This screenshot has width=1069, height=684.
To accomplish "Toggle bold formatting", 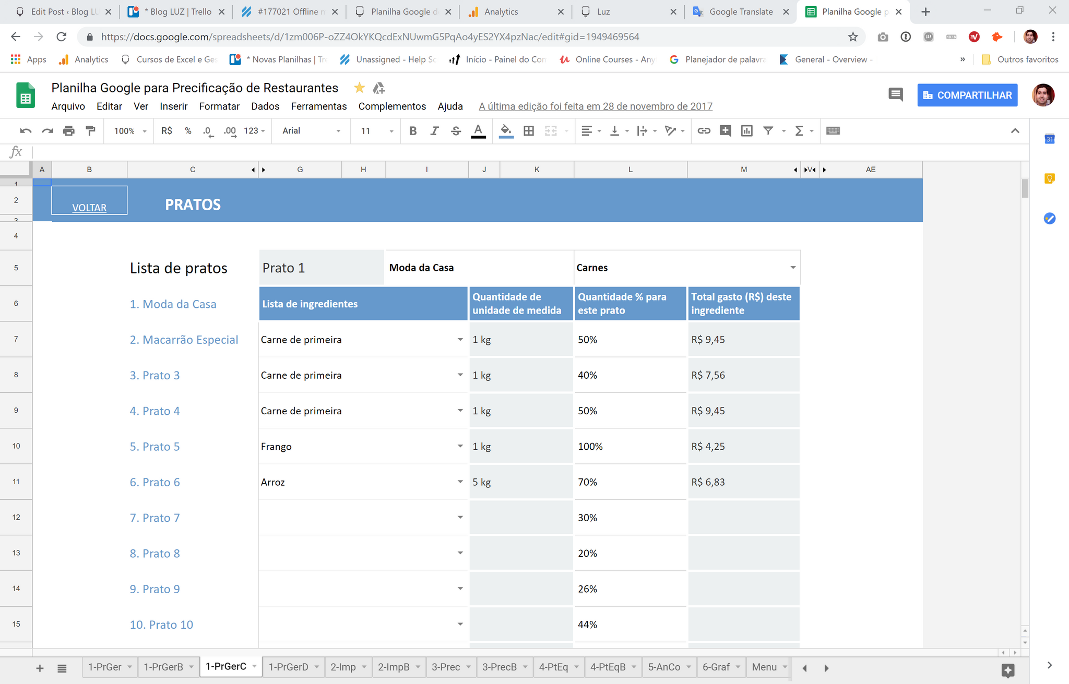I will coord(413,131).
